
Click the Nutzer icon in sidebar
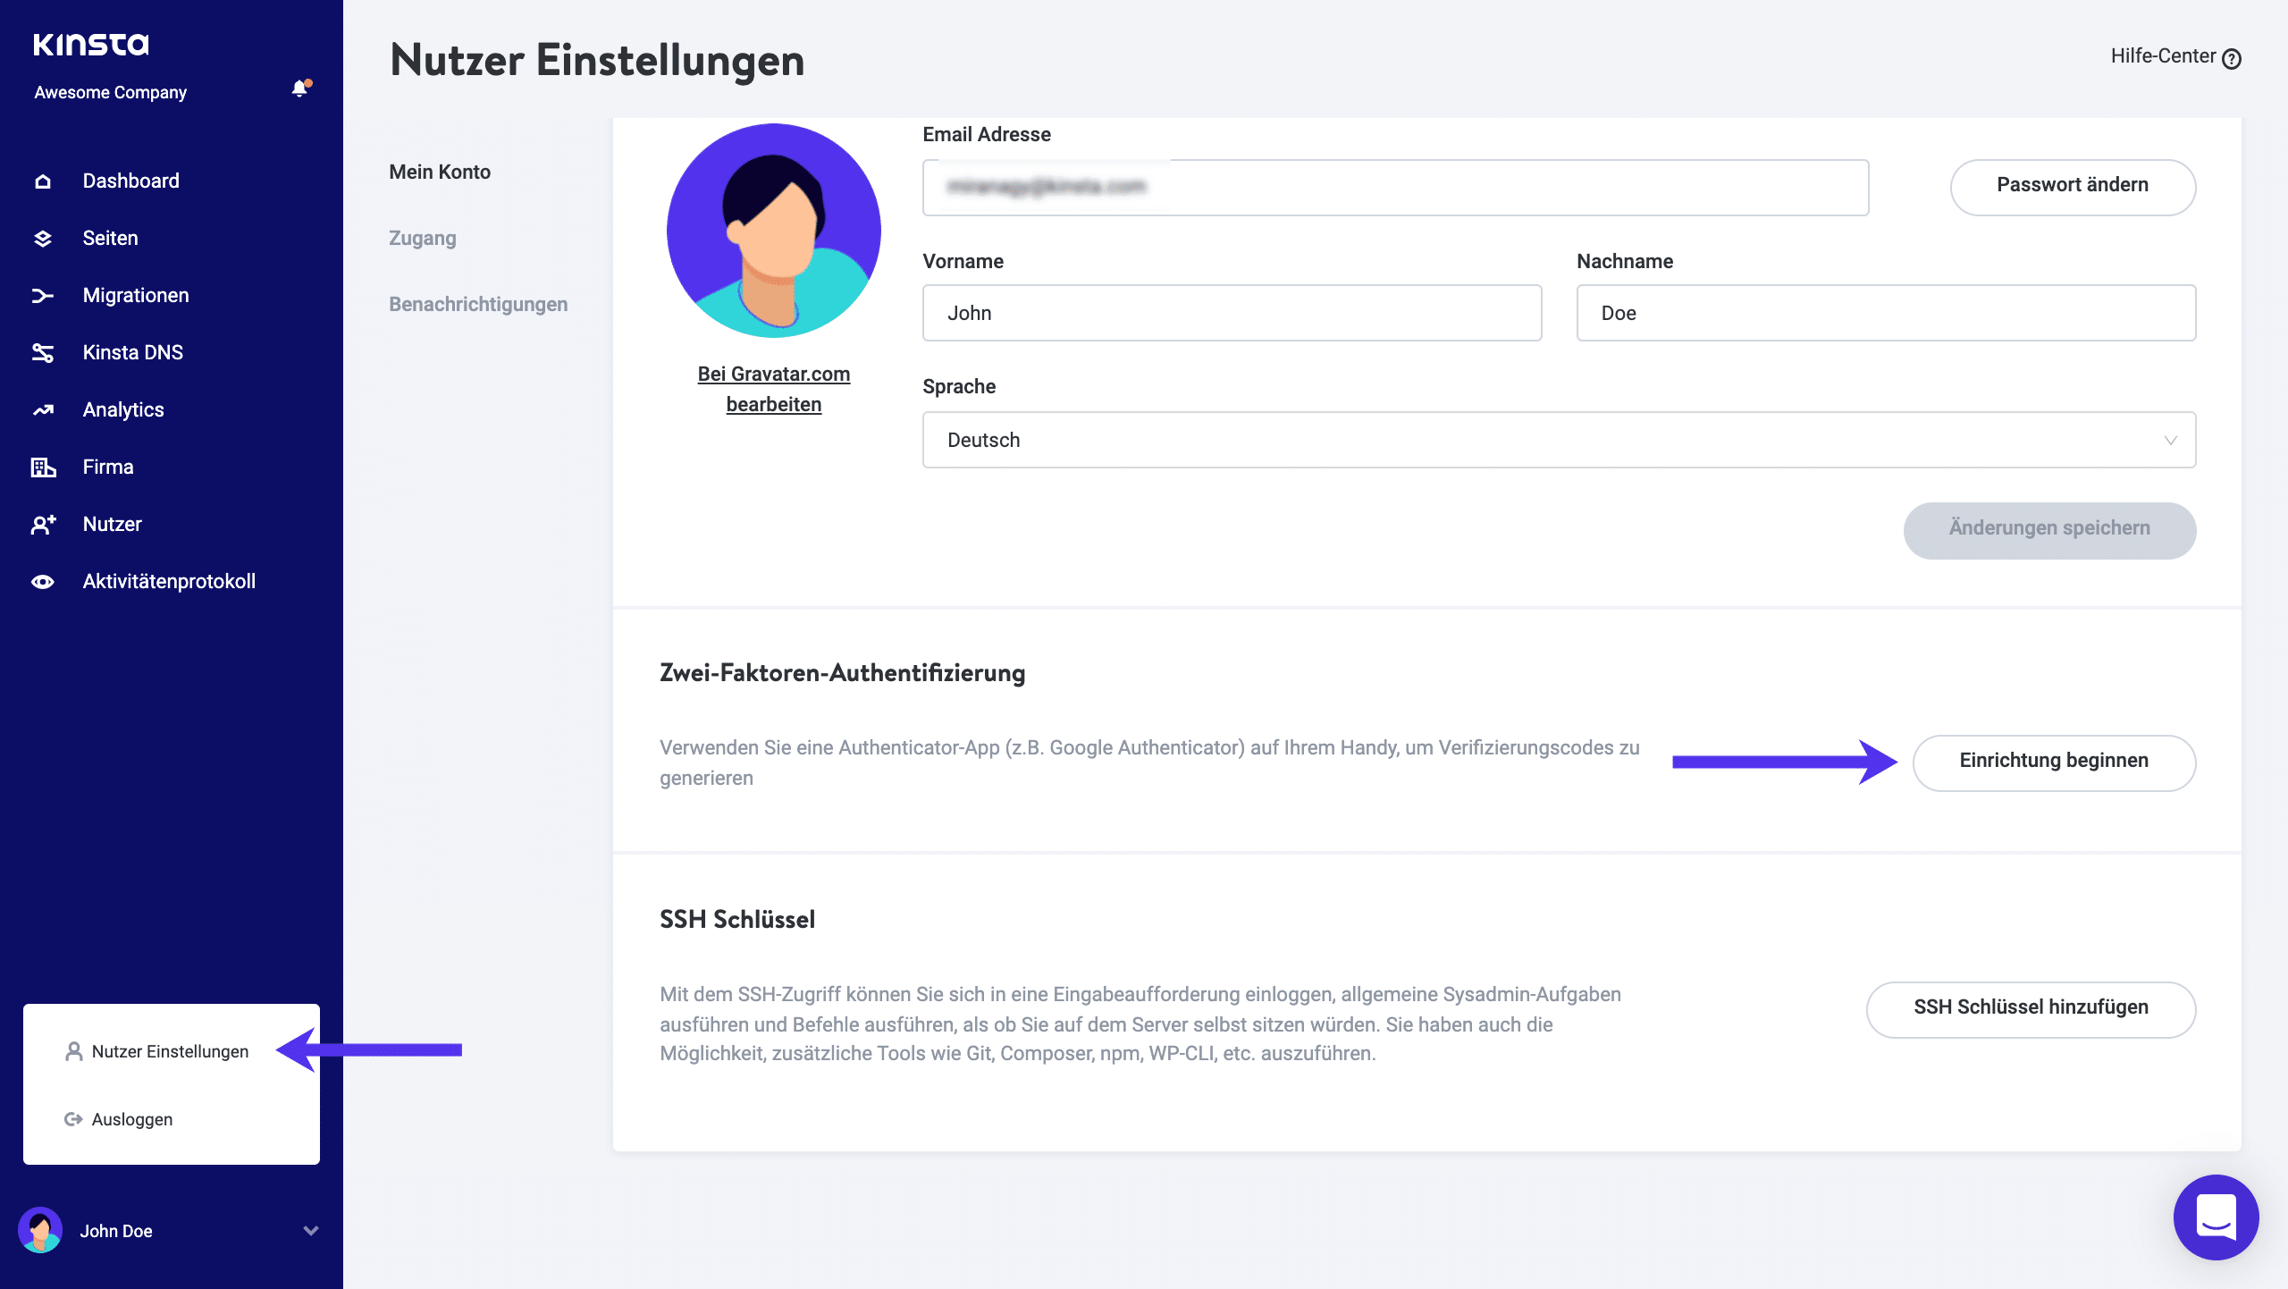pos(44,524)
